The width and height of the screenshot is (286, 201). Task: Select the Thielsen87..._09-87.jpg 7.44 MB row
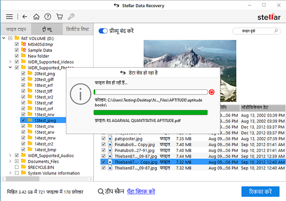click(x=193, y=156)
